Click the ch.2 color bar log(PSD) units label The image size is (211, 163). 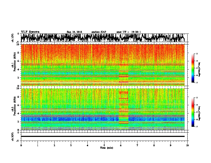200,113
